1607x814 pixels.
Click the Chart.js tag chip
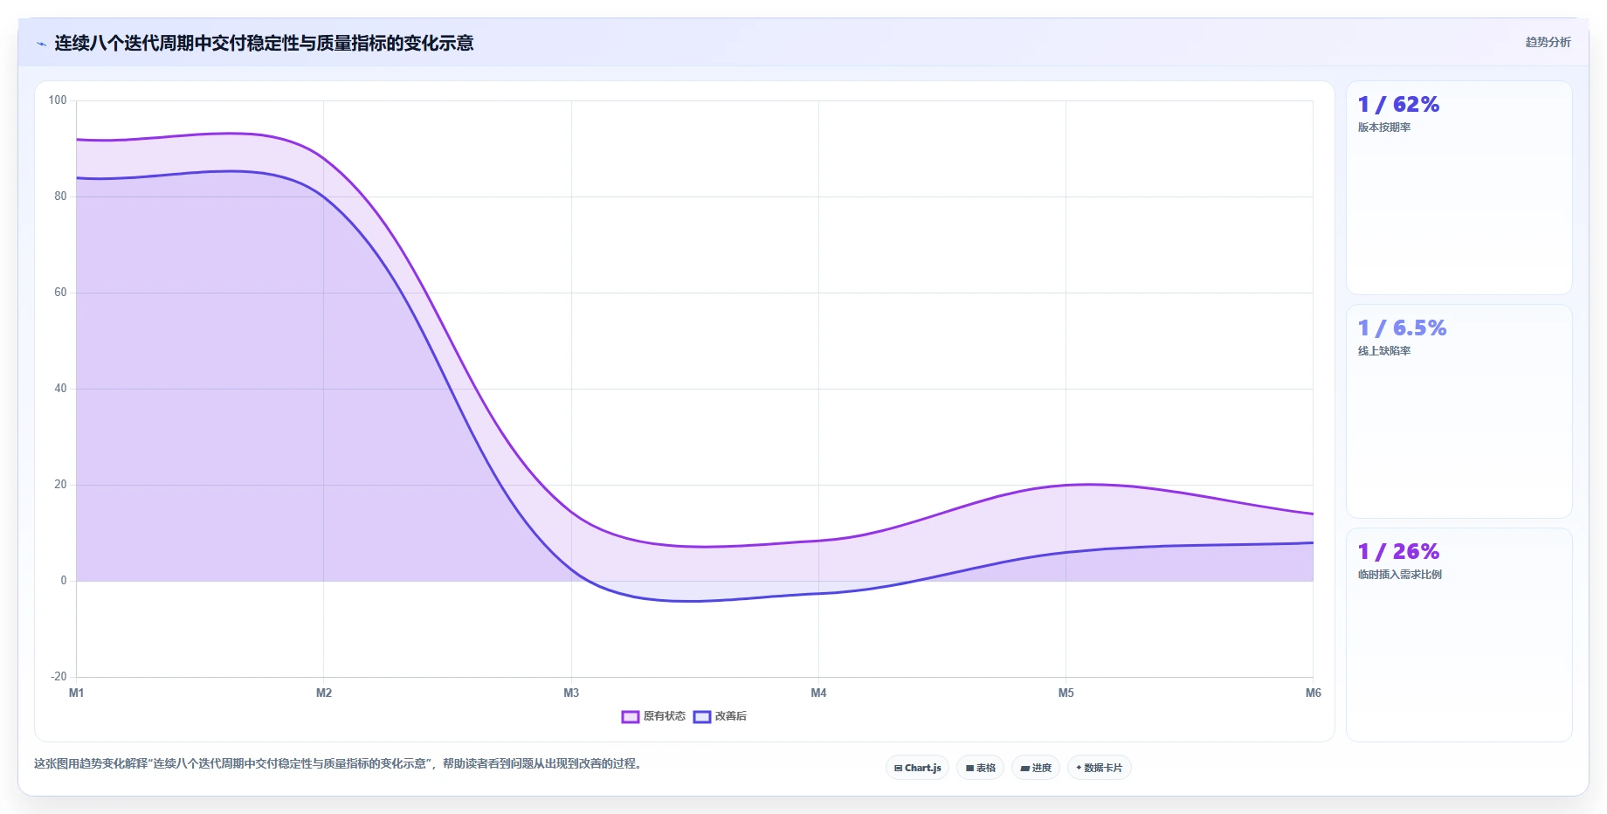pos(917,768)
